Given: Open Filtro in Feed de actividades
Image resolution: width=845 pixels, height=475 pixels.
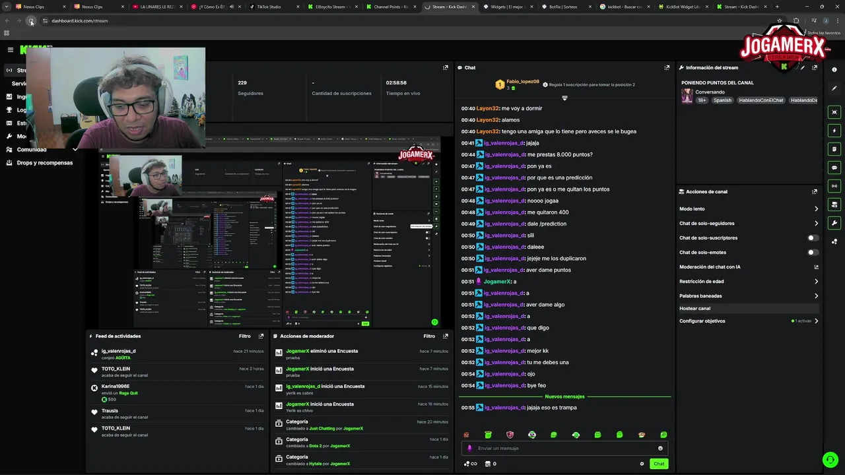Looking at the screenshot, I should click(244, 336).
